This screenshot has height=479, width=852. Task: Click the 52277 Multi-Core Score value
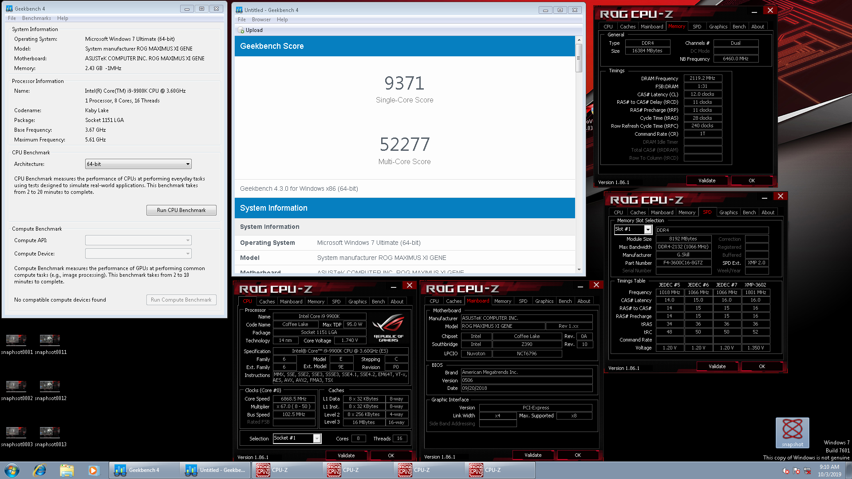tap(404, 145)
